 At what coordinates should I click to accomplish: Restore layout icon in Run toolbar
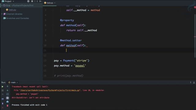pyautogui.click(x=2, y=99)
